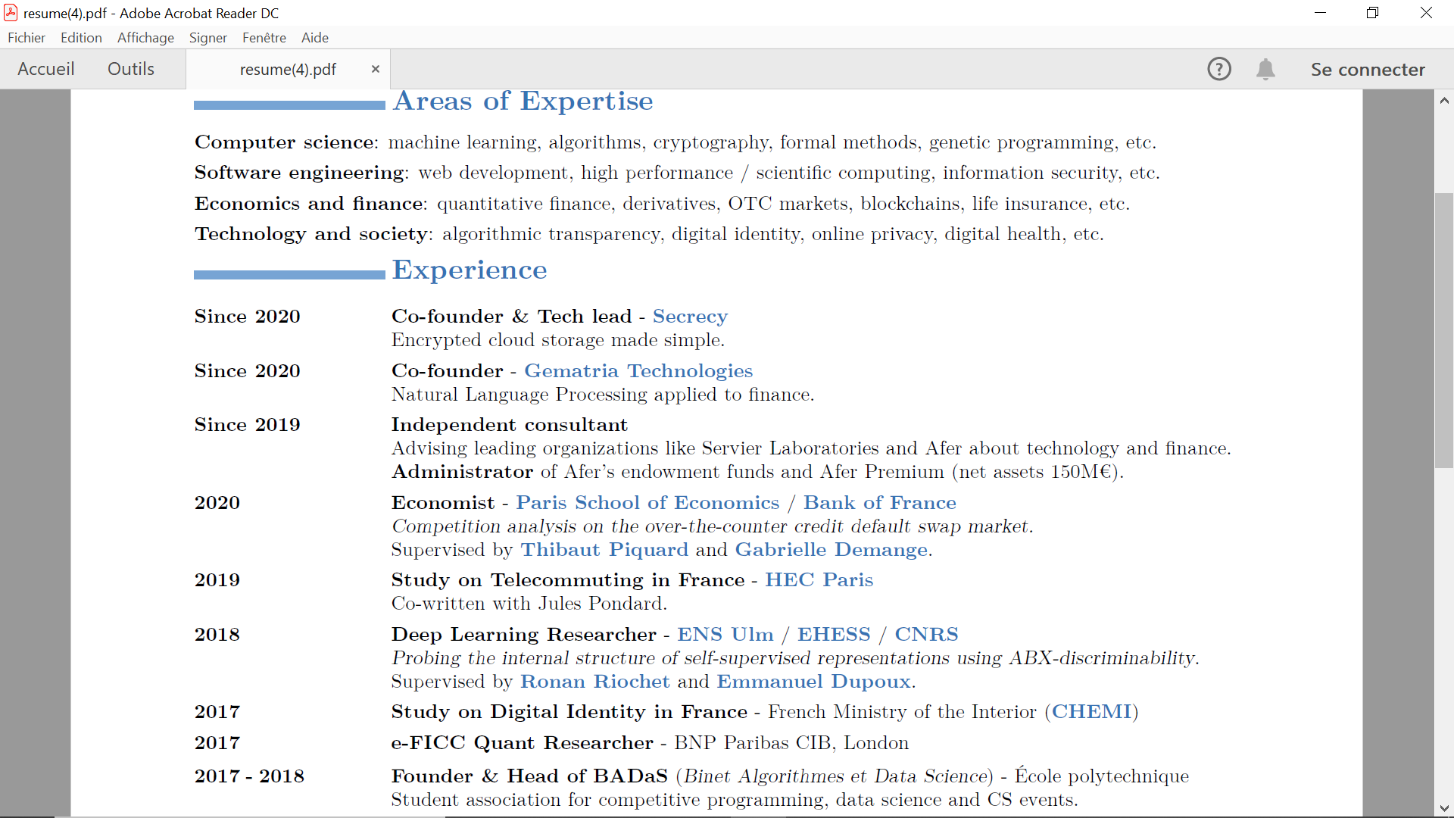Click the '2017 - 2018' date text
Image resolution: width=1454 pixels, height=818 pixels.
click(249, 776)
